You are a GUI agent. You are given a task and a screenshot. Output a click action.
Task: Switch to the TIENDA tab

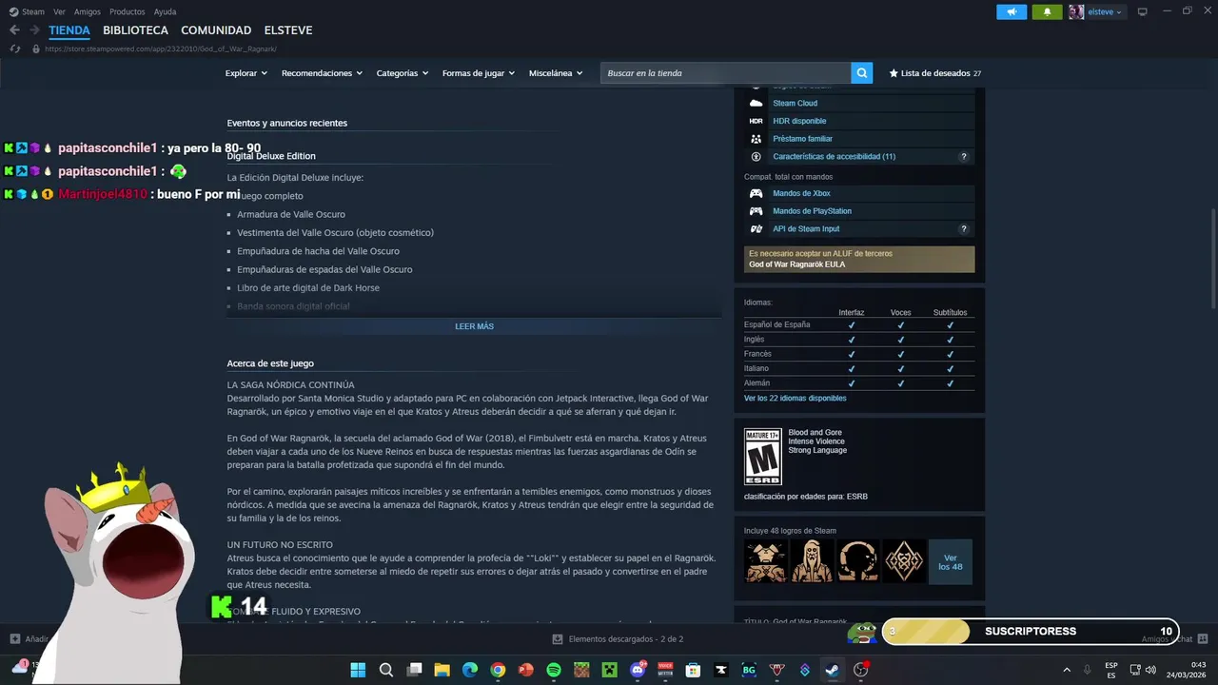(69, 30)
